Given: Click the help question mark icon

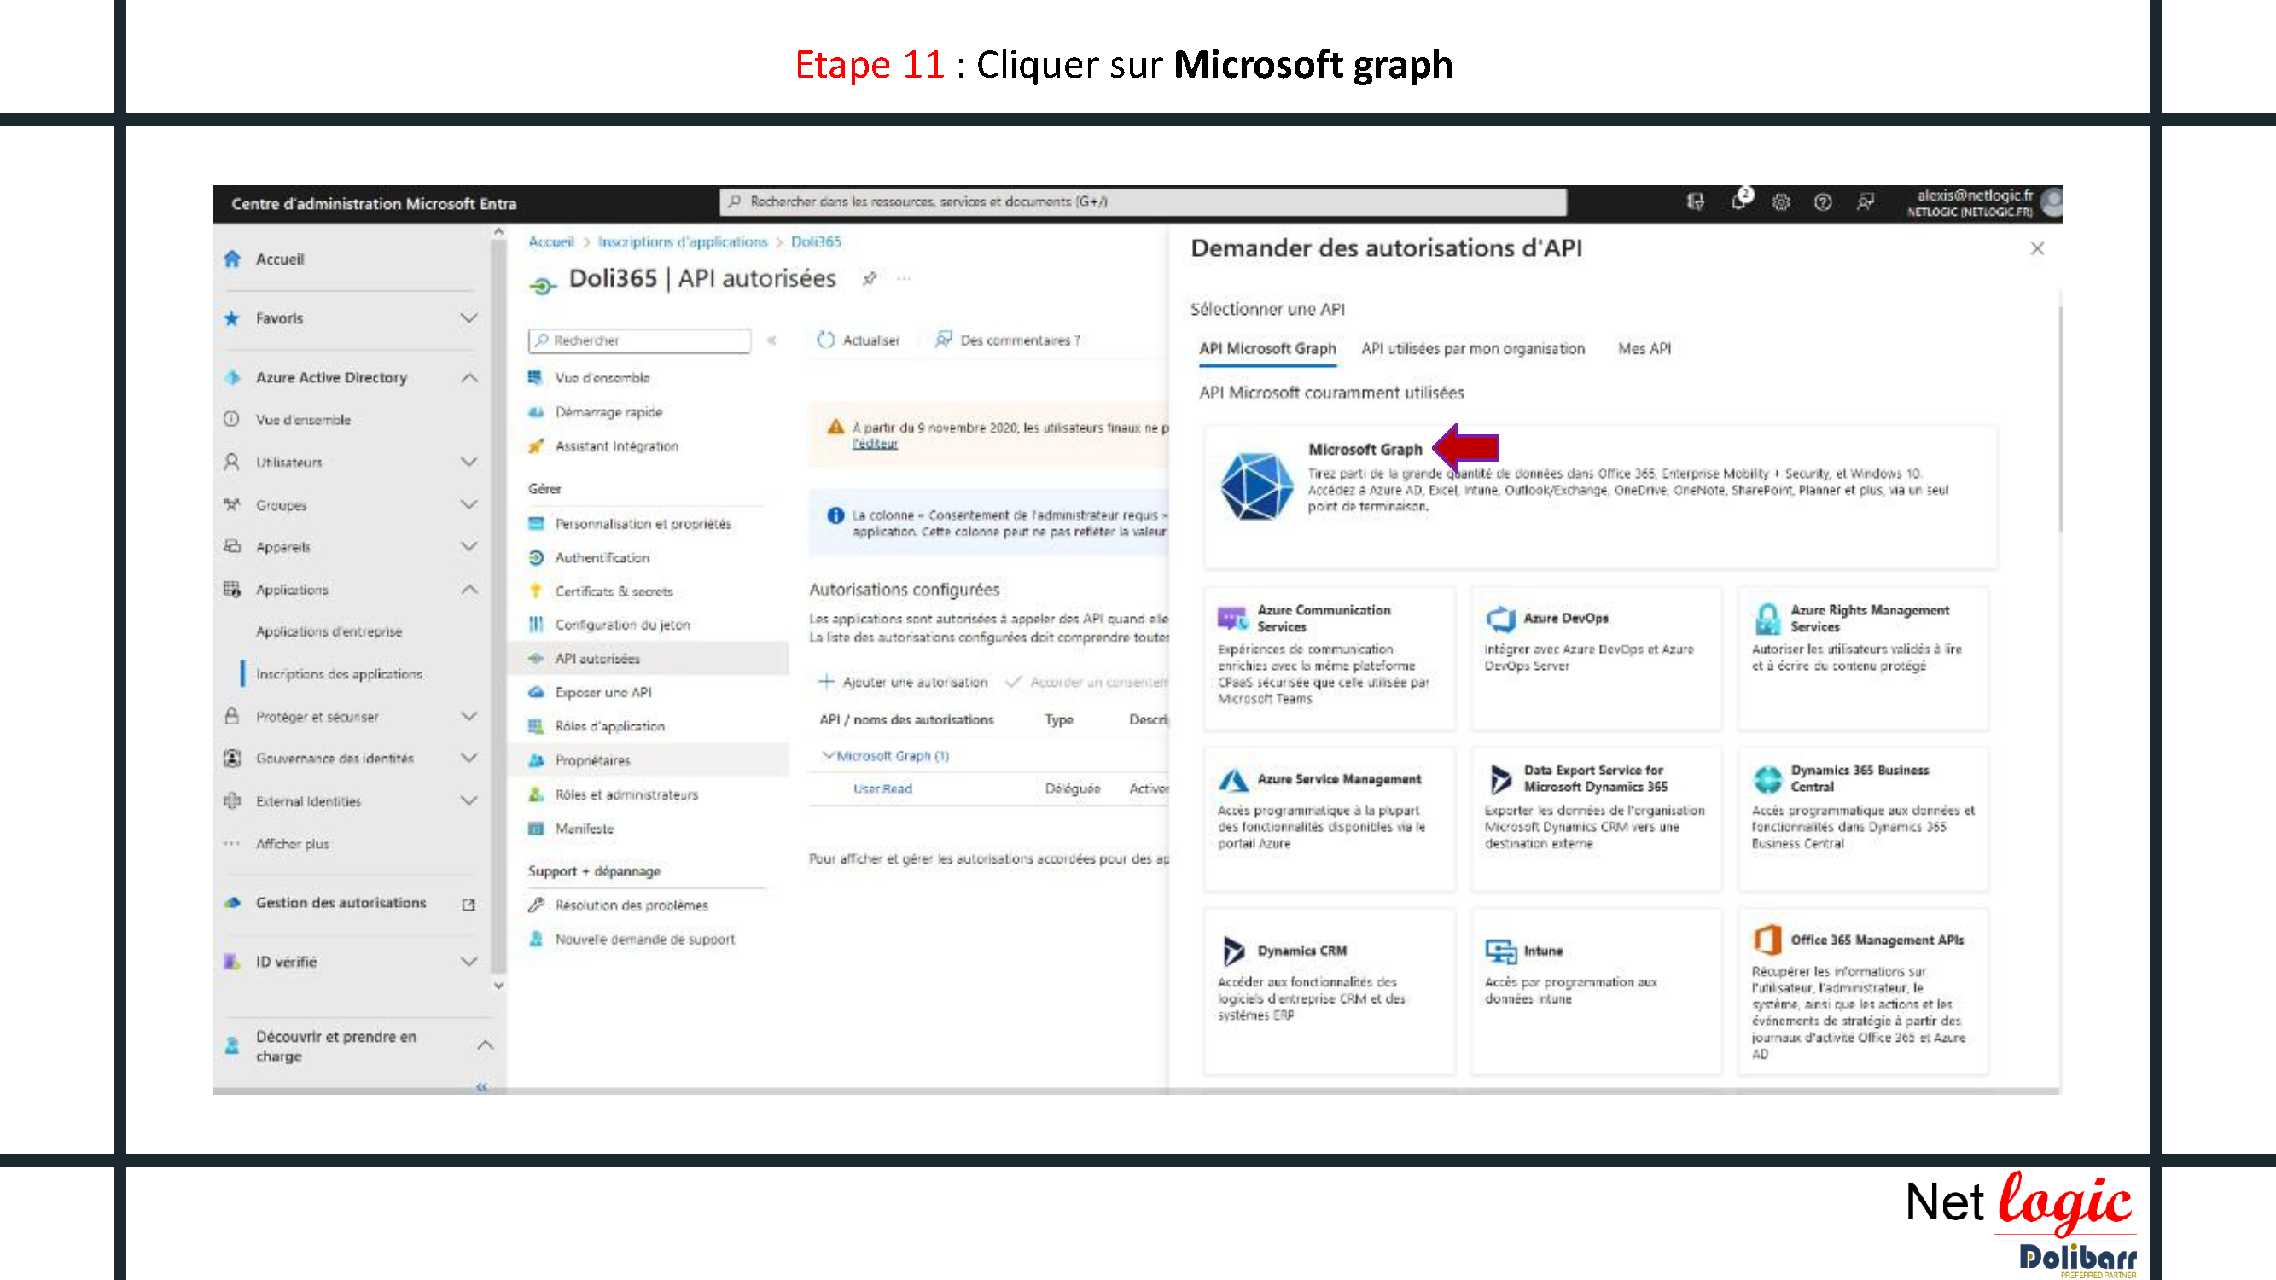Looking at the screenshot, I should tap(1823, 202).
